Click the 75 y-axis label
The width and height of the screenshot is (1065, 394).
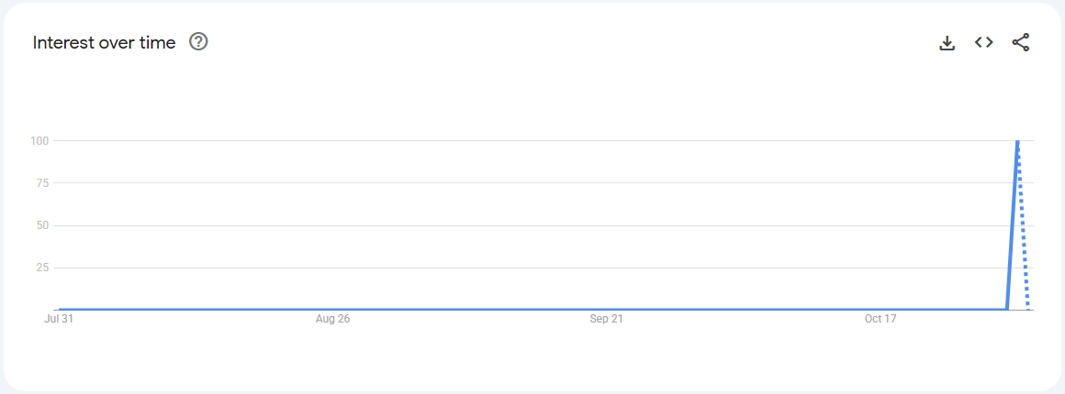pos(41,182)
